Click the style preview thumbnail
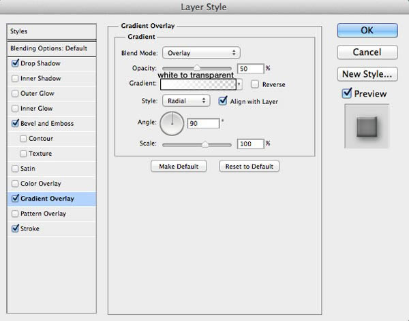This screenshot has height=321, width=409. 367,126
